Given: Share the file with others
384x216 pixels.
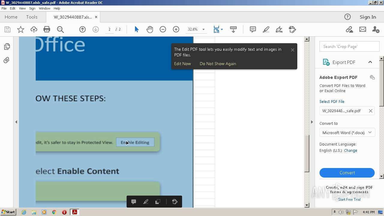Looking at the screenshot, I should [x=376, y=29].
